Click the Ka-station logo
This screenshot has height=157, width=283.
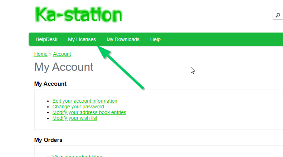pos(79,15)
